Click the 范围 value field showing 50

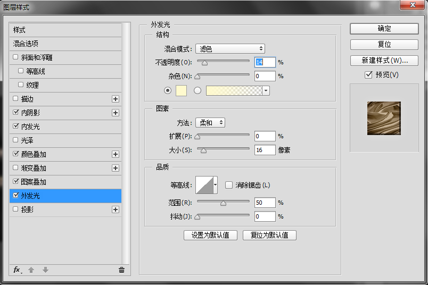tap(265, 203)
